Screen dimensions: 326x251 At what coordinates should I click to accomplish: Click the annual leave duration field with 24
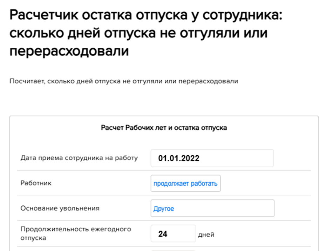point(173,234)
